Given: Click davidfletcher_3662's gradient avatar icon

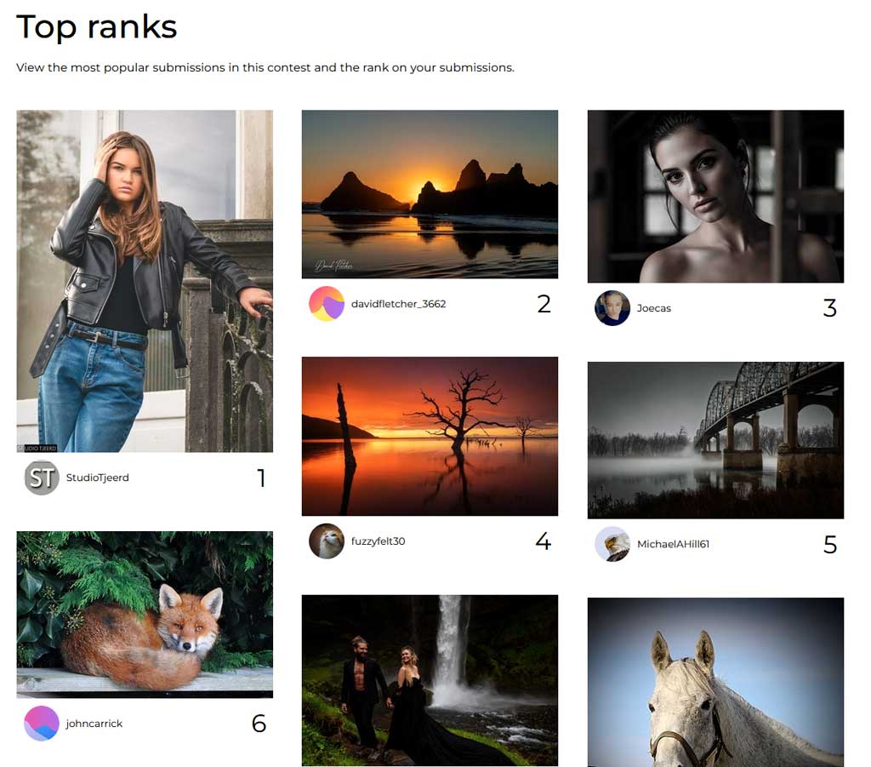Looking at the screenshot, I should [x=327, y=303].
